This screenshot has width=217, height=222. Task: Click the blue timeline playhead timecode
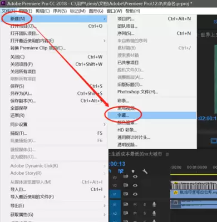(x=117, y=164)
